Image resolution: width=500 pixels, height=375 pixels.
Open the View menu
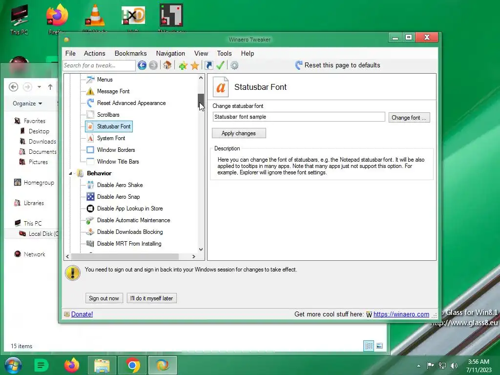coord(201,53)
